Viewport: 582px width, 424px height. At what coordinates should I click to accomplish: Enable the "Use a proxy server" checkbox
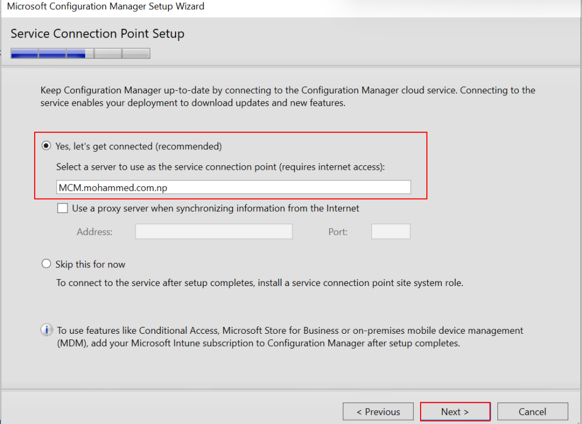63,208
